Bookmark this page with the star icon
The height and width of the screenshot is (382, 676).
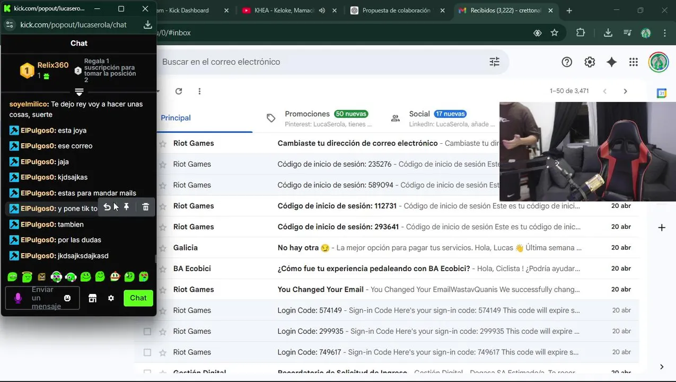(555, 33)
